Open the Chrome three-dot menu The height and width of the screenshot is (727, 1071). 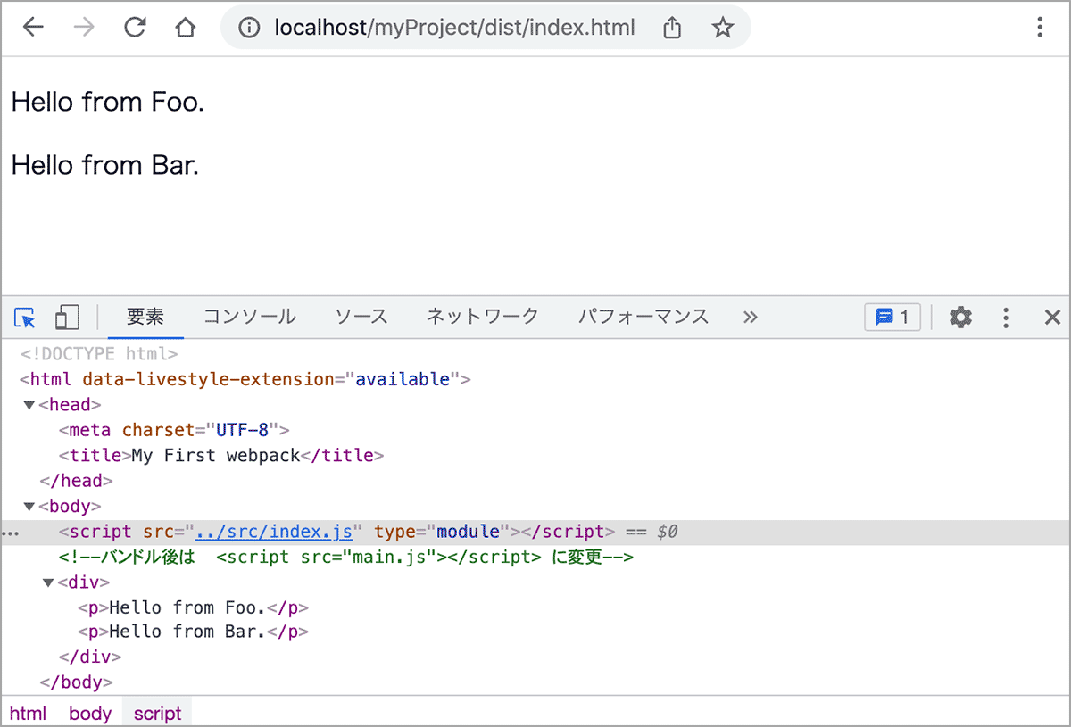(x=1040, y=28)
